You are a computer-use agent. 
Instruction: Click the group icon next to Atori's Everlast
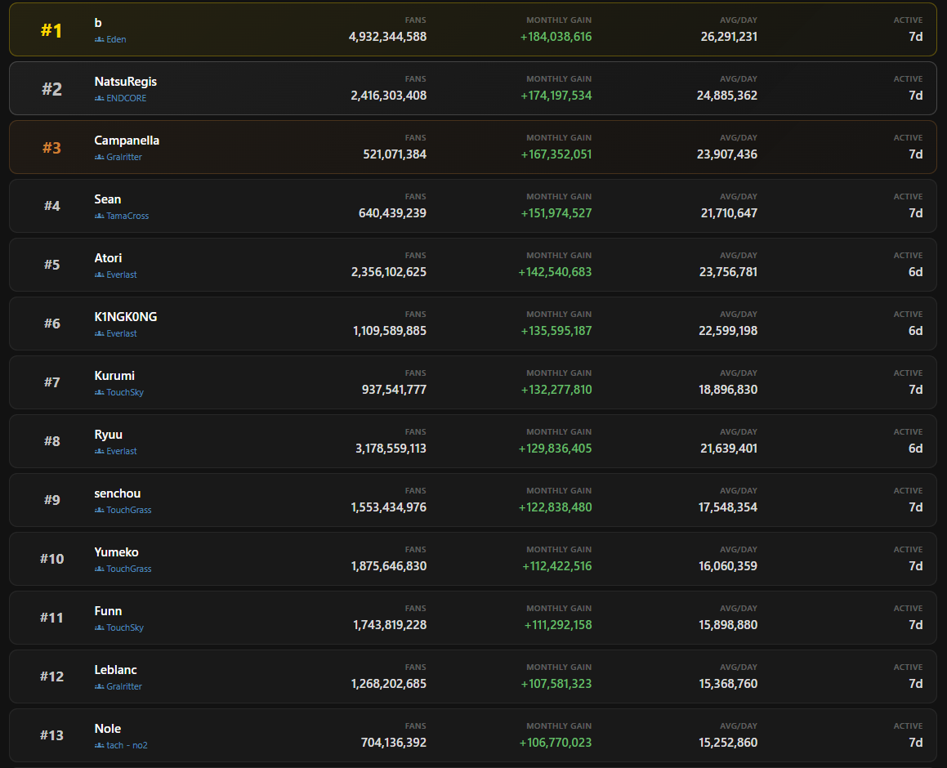(99, 275)
